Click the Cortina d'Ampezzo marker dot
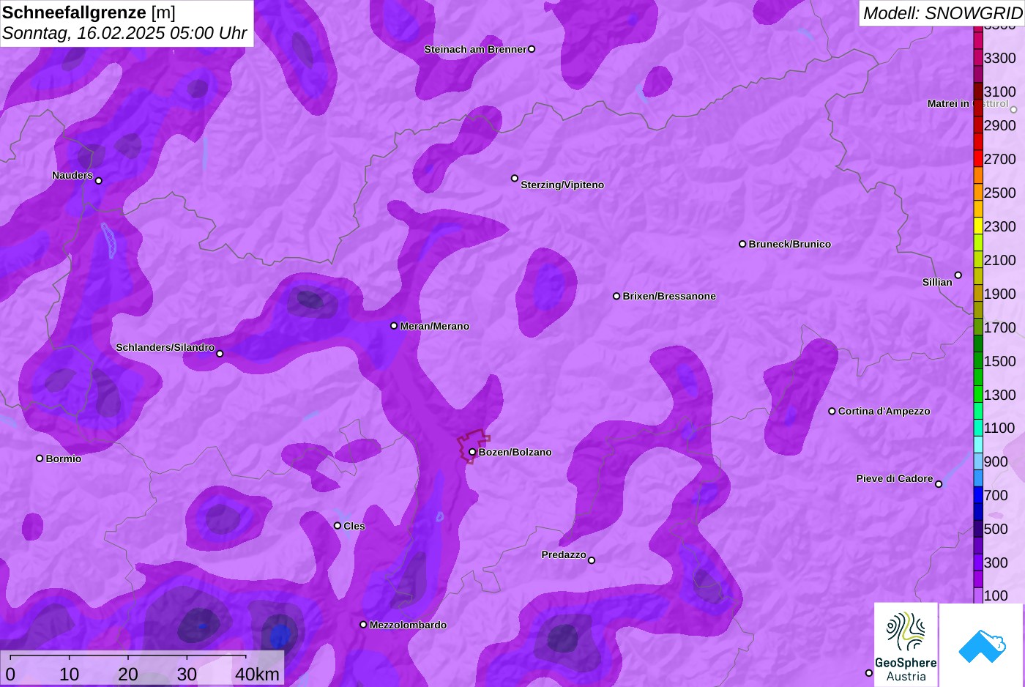 [832, 411]
